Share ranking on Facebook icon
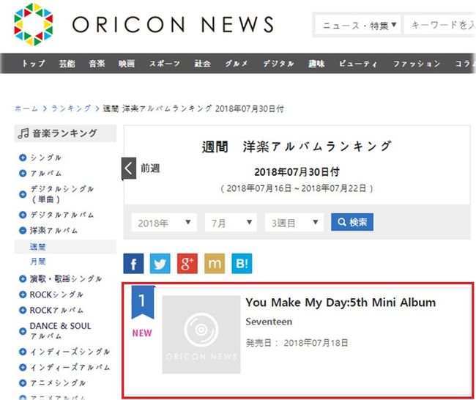Image resolution: width=476 pixels, height=400 pixels. click(133, 263)
